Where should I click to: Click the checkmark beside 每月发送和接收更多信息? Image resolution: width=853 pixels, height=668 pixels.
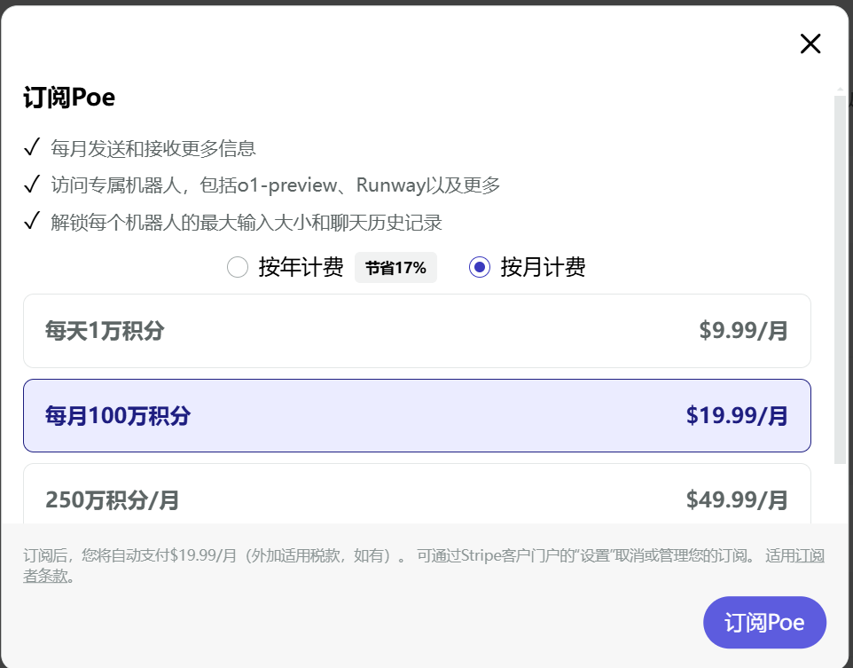(32, 147)
